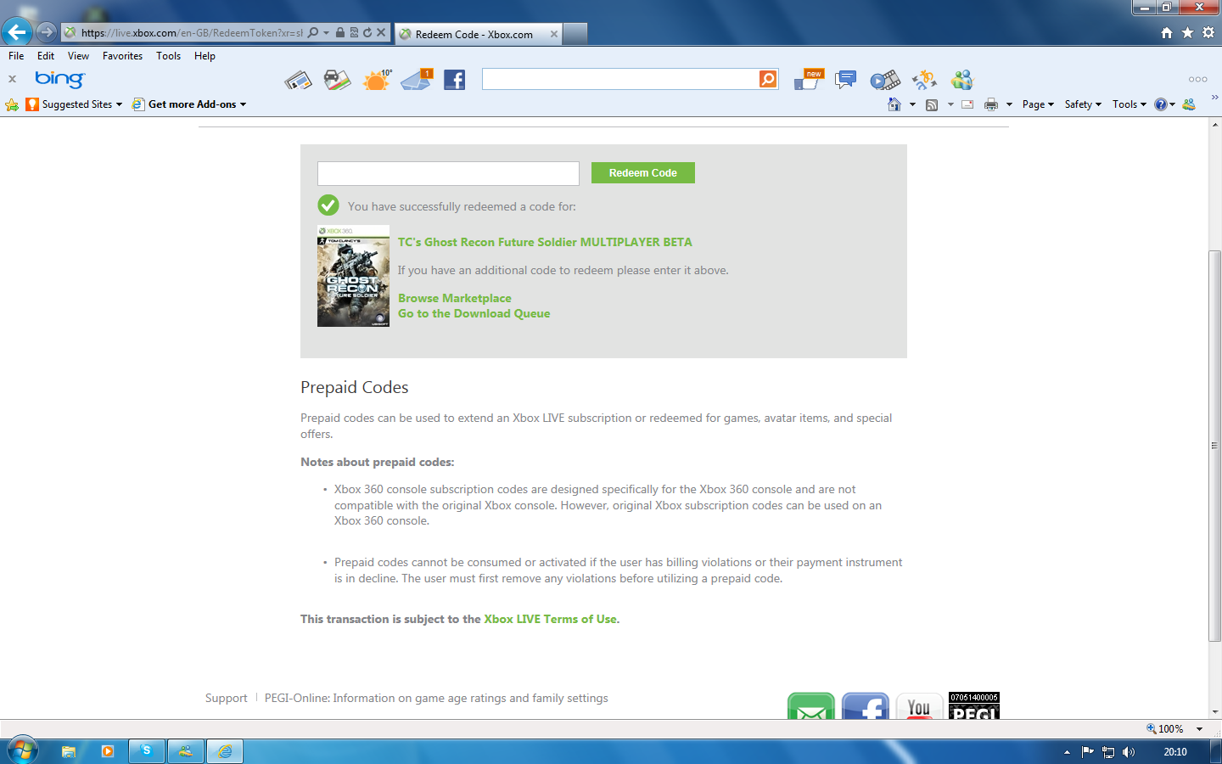
Task: Open the Bing News toolbar icon
Action: pos(298,80)
